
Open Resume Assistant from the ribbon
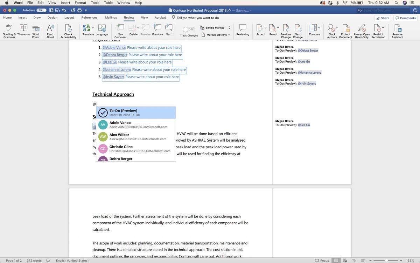[x=397, y=31]
